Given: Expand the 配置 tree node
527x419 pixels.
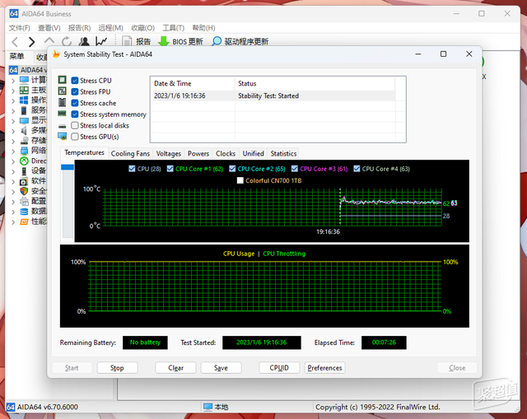Looking at the screenshot, I should point(13,202).
